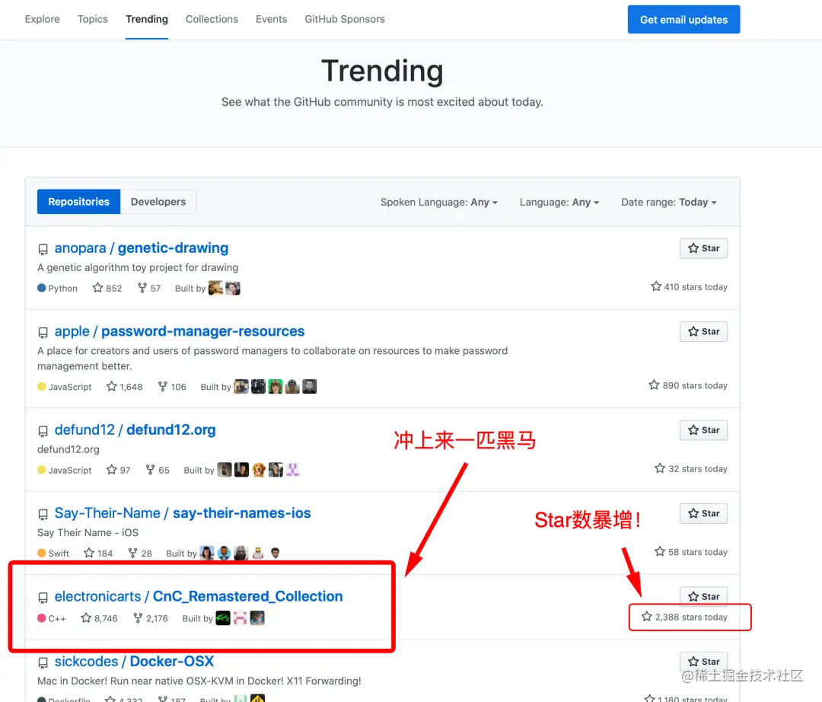Click the purple pixel avatar of defund12.org

[292, 470]
